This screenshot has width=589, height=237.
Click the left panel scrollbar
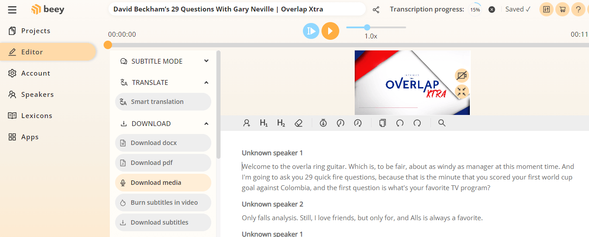[x=218, y=105]
